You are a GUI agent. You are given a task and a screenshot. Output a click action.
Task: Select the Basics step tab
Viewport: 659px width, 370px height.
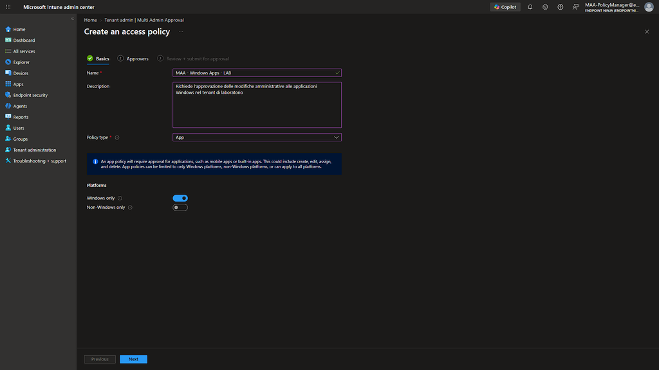click(98, 58)
